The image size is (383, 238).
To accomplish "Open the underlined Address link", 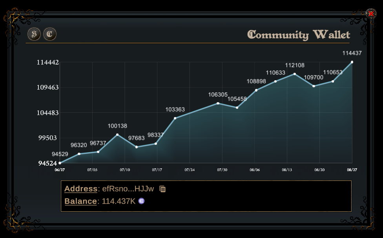I will pos(81,189).
